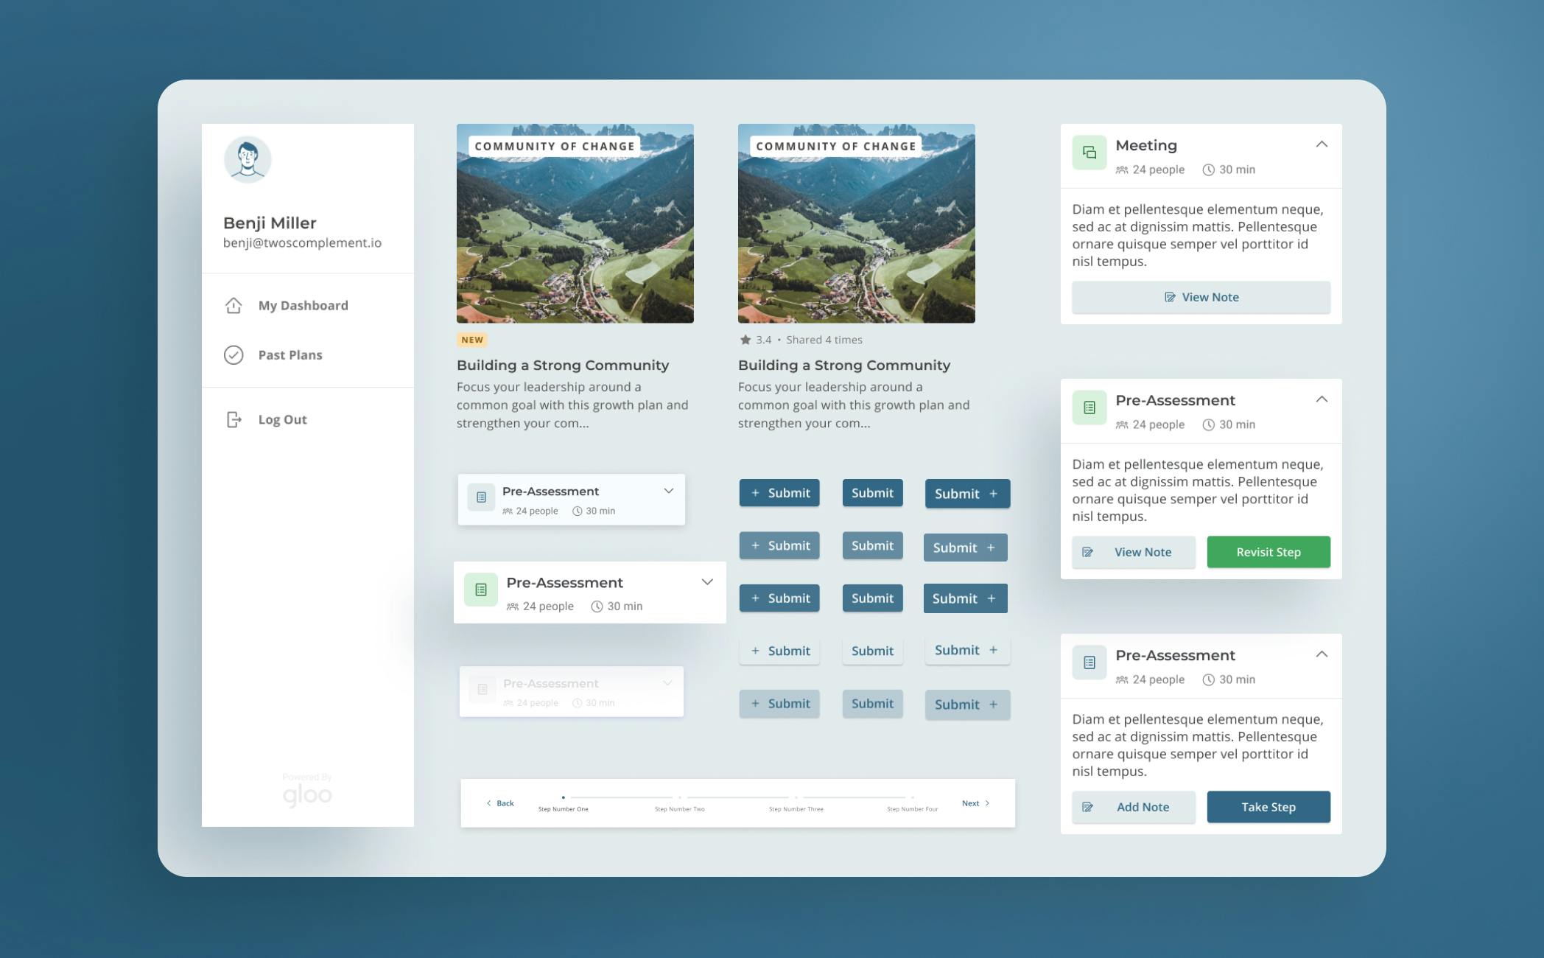Click the Pre-Assessment note icon bottom panel
Viewport: 1544px width, 958px height.
pyautogui.click(x=1087, y=807)
